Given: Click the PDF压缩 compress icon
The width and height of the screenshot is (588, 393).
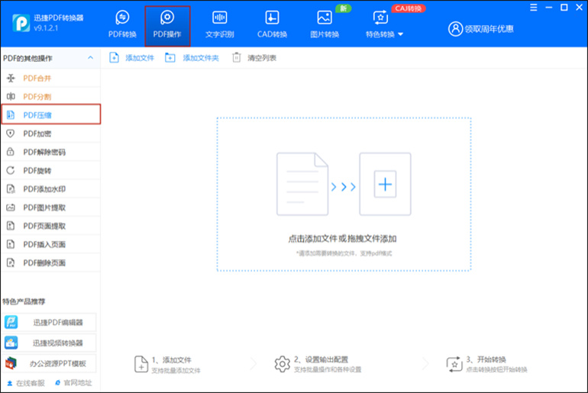Looking at the screenshot, I should tap(11, 114).
